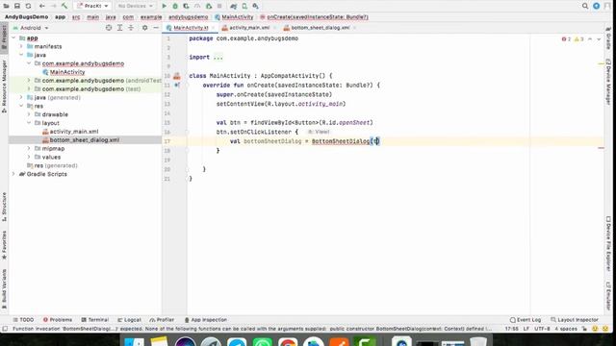Open Project panel gear options
The image size is (616, 346).
tap(145, 28)
